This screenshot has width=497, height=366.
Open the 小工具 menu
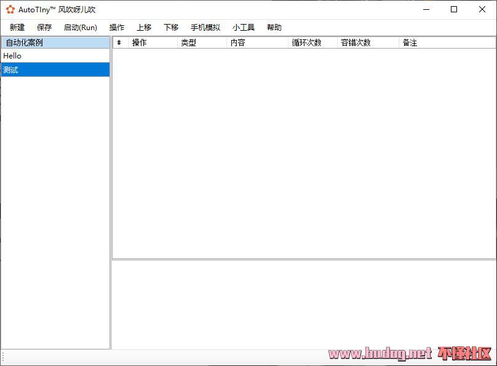244,28
